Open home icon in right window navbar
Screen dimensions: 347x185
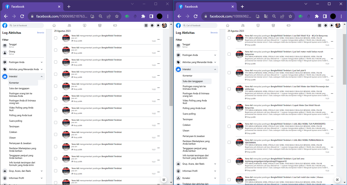[x=228, y=25]
